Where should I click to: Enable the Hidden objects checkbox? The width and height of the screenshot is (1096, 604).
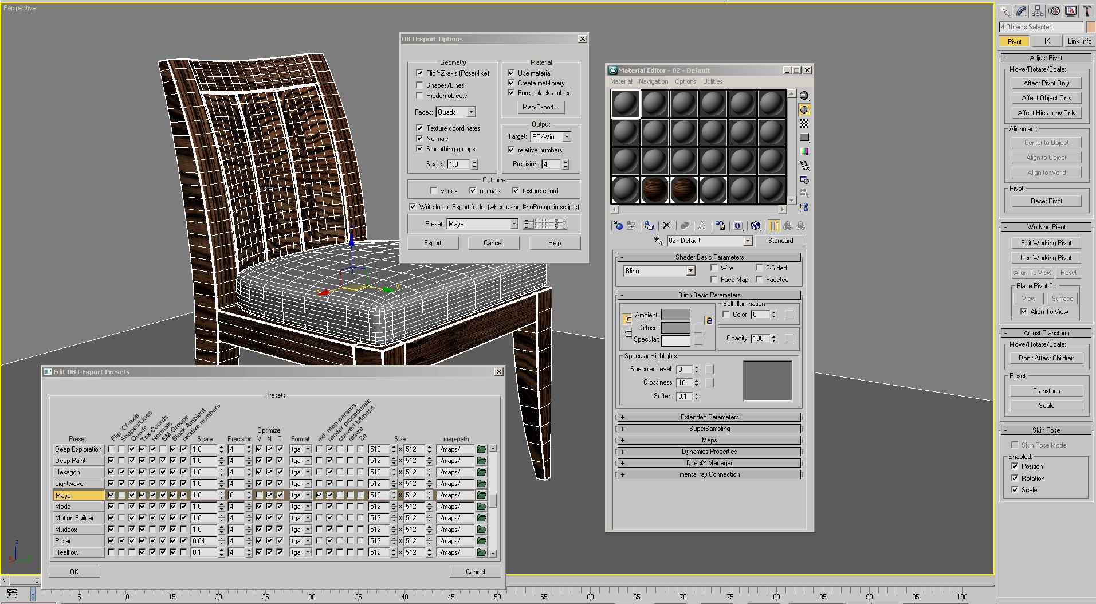coord(420,96)
